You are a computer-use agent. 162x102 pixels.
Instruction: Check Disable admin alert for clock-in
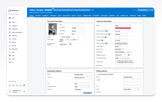pyautogui.click(x=116, y=61)
